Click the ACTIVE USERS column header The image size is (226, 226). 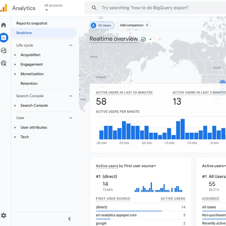173,199
